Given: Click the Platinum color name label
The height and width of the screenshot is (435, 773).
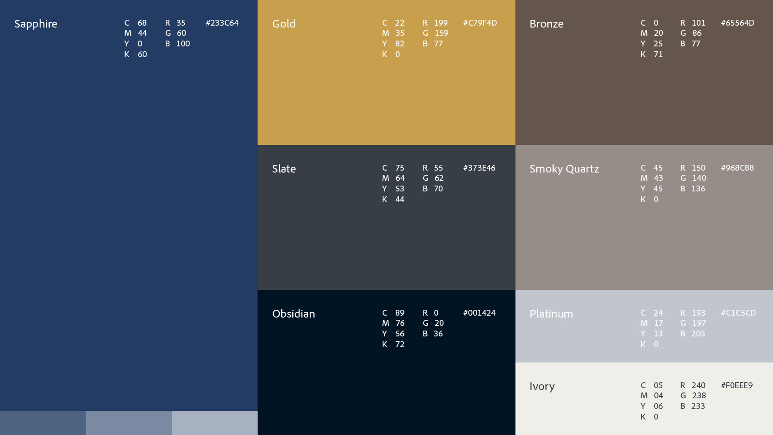Looking at the screenshot, I should pyautogui.click(x=551, y=314).
